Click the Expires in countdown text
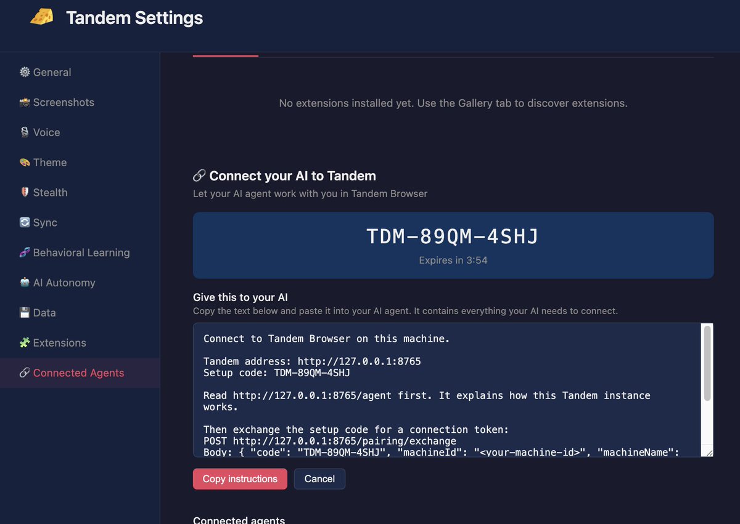This screenshot has height=524, width=740. (453, 260)
